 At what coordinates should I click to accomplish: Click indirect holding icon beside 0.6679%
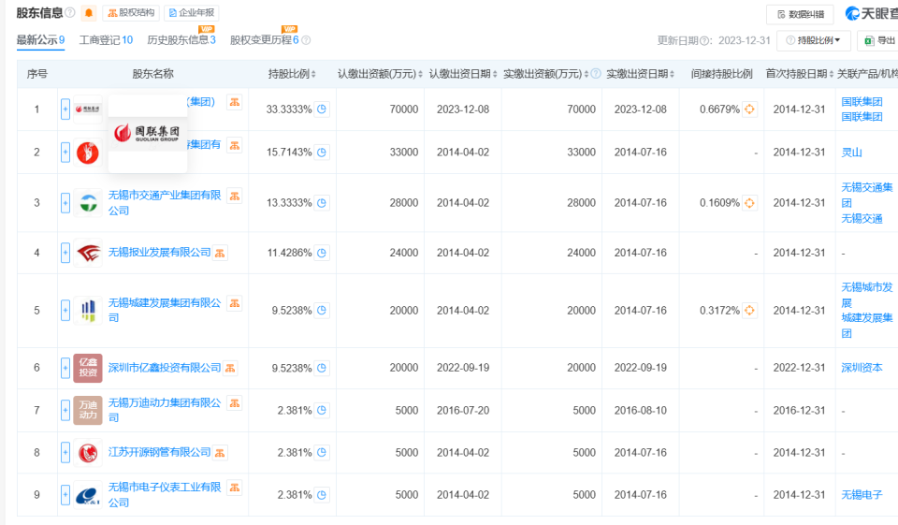tap(749, 109)
